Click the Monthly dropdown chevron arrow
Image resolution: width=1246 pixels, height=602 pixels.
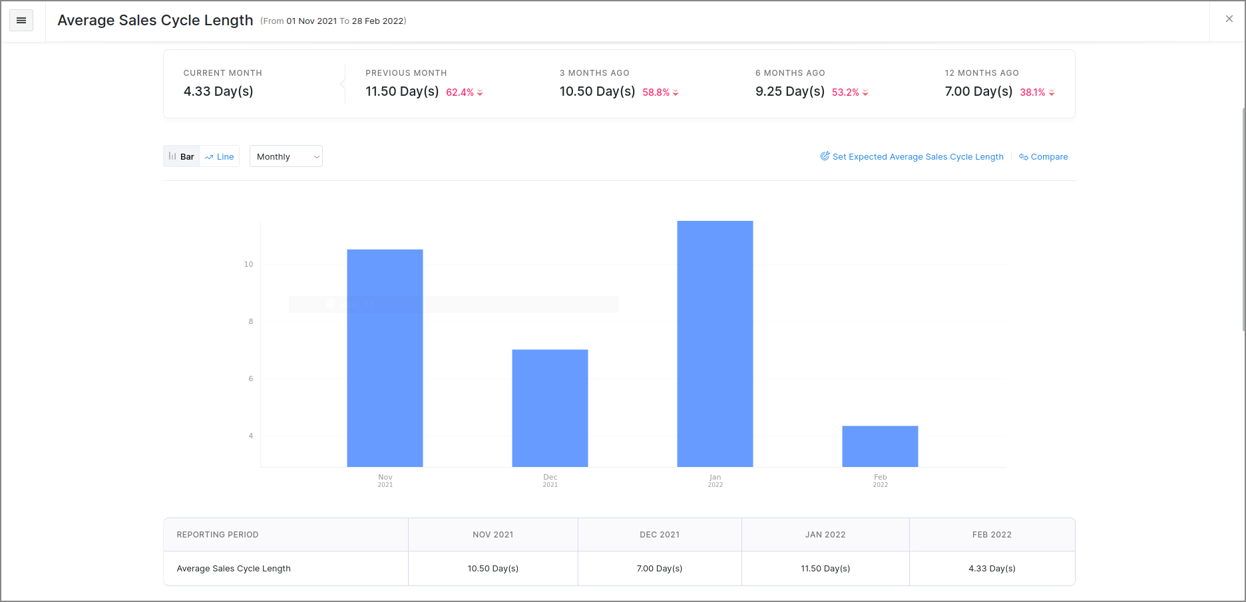pyautogui.click(x=316, y=157)
